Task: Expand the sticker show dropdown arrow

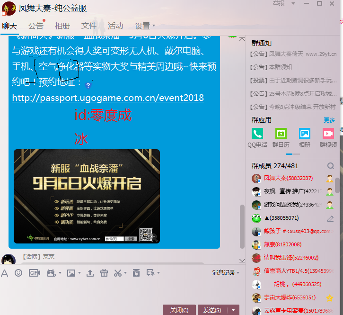Action: (x=60, y=273)
